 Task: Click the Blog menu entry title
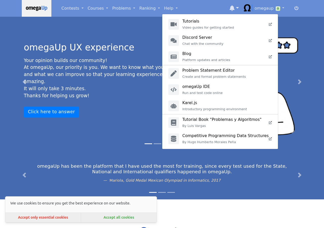coord(187,54)
